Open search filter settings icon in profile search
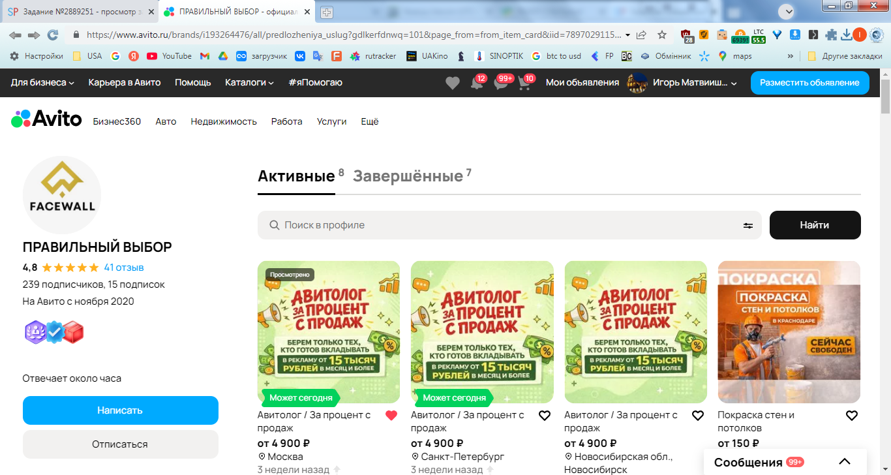This screenshot has width=891, height=475. tap(748, 225)
